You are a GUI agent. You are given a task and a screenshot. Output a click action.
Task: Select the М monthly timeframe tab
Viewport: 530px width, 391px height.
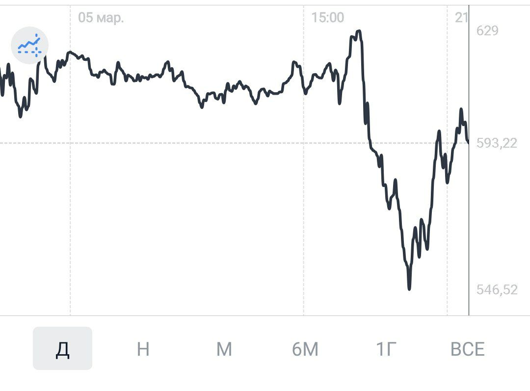click(x=224, y=349)
